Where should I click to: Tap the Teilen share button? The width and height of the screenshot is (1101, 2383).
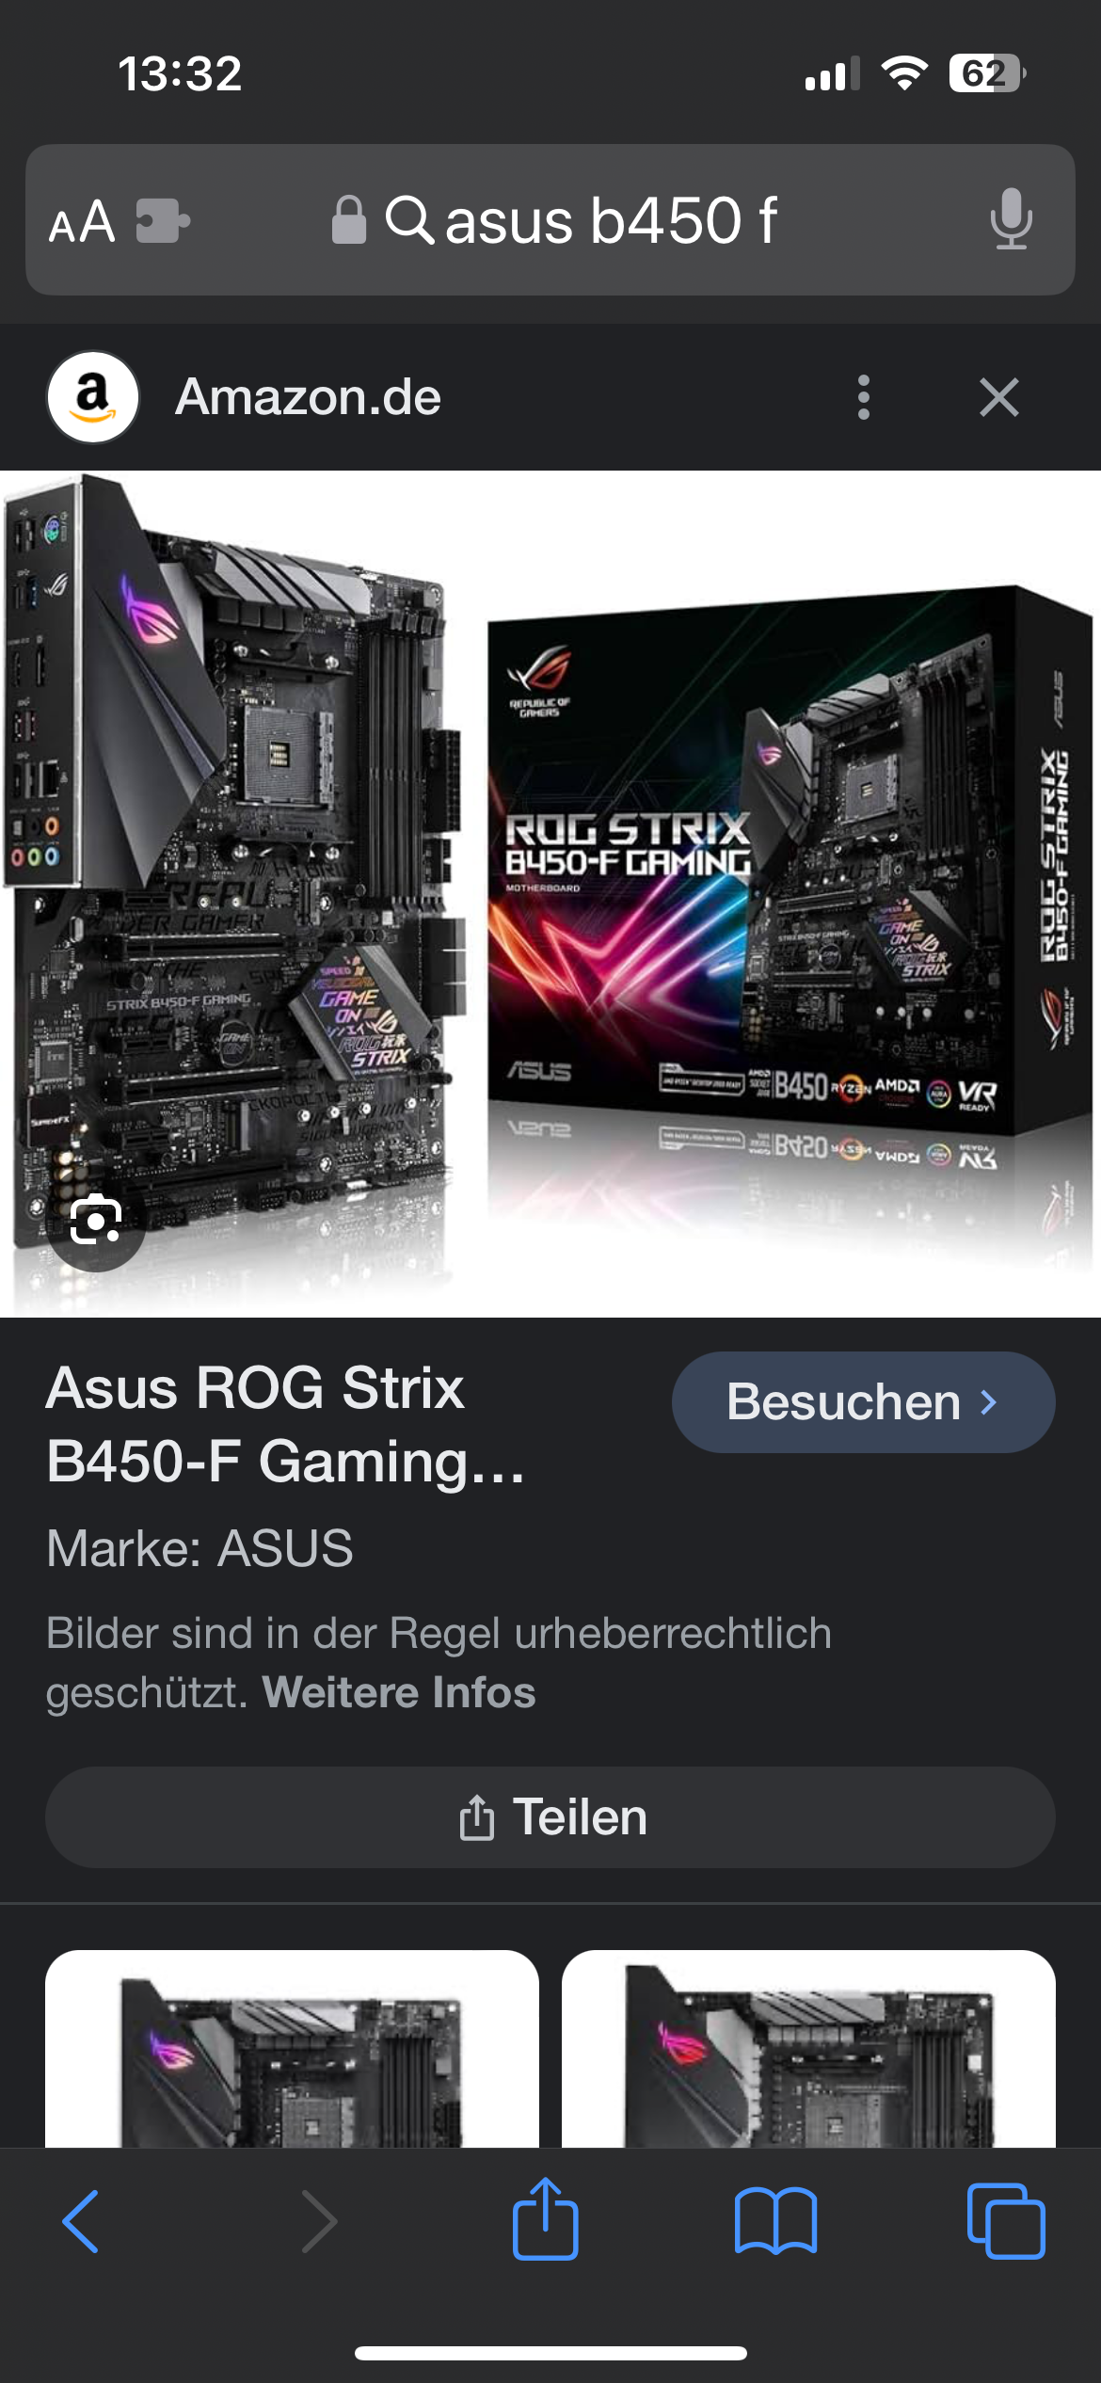[x=550, y=1817]
